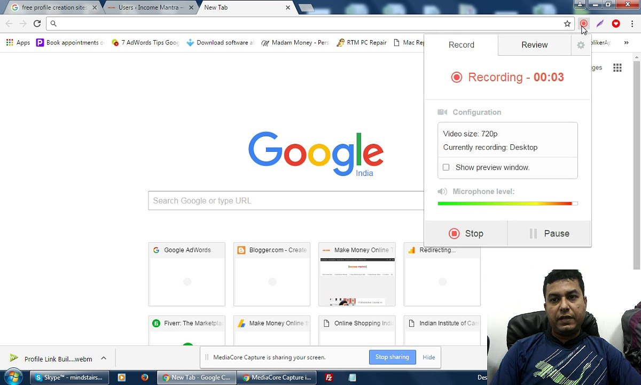Switch to the Record tab

pos(461,45)
